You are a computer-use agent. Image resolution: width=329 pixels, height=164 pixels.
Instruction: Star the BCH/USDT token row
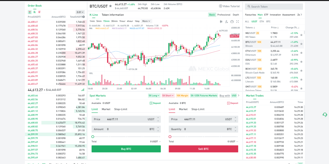point(301,71)
